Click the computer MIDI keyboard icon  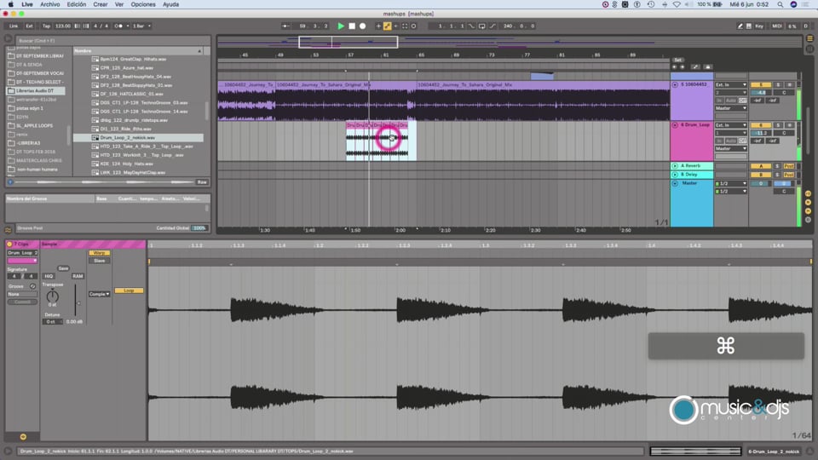pyautogui.click(x=749, y=26)
